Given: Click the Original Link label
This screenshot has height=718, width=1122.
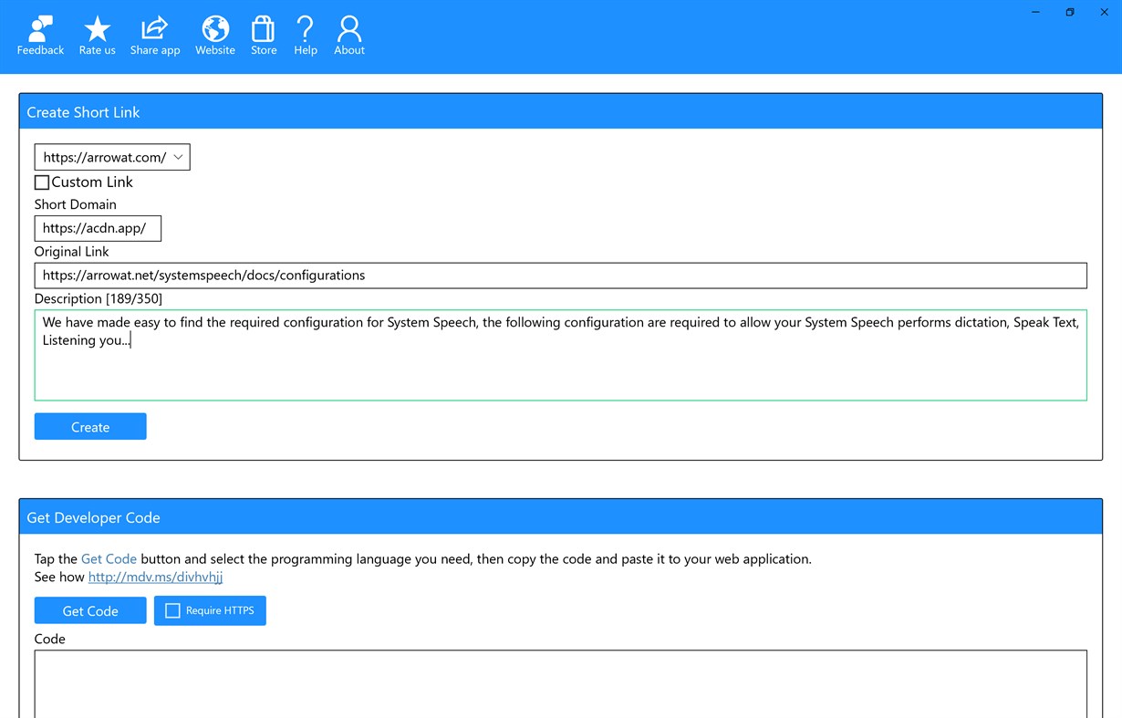Looking at the screenshot, I should click(x=72, y=252).
